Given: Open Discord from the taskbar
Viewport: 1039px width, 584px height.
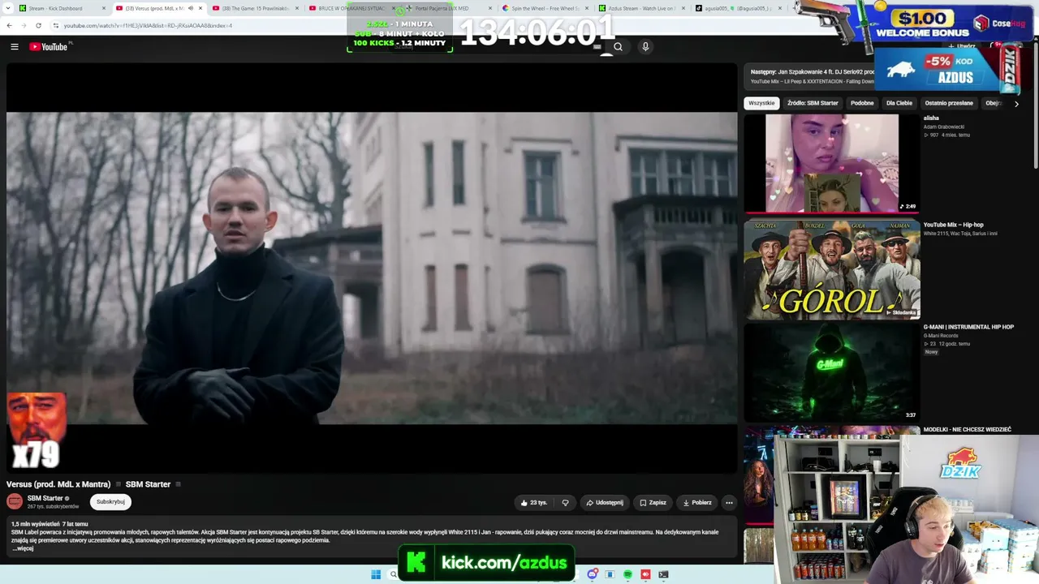Looking at the screenshot, I should tap(593, 575).
